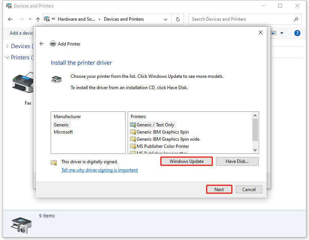
Task: Collapse the Printers section
Action: click(7, 58)
